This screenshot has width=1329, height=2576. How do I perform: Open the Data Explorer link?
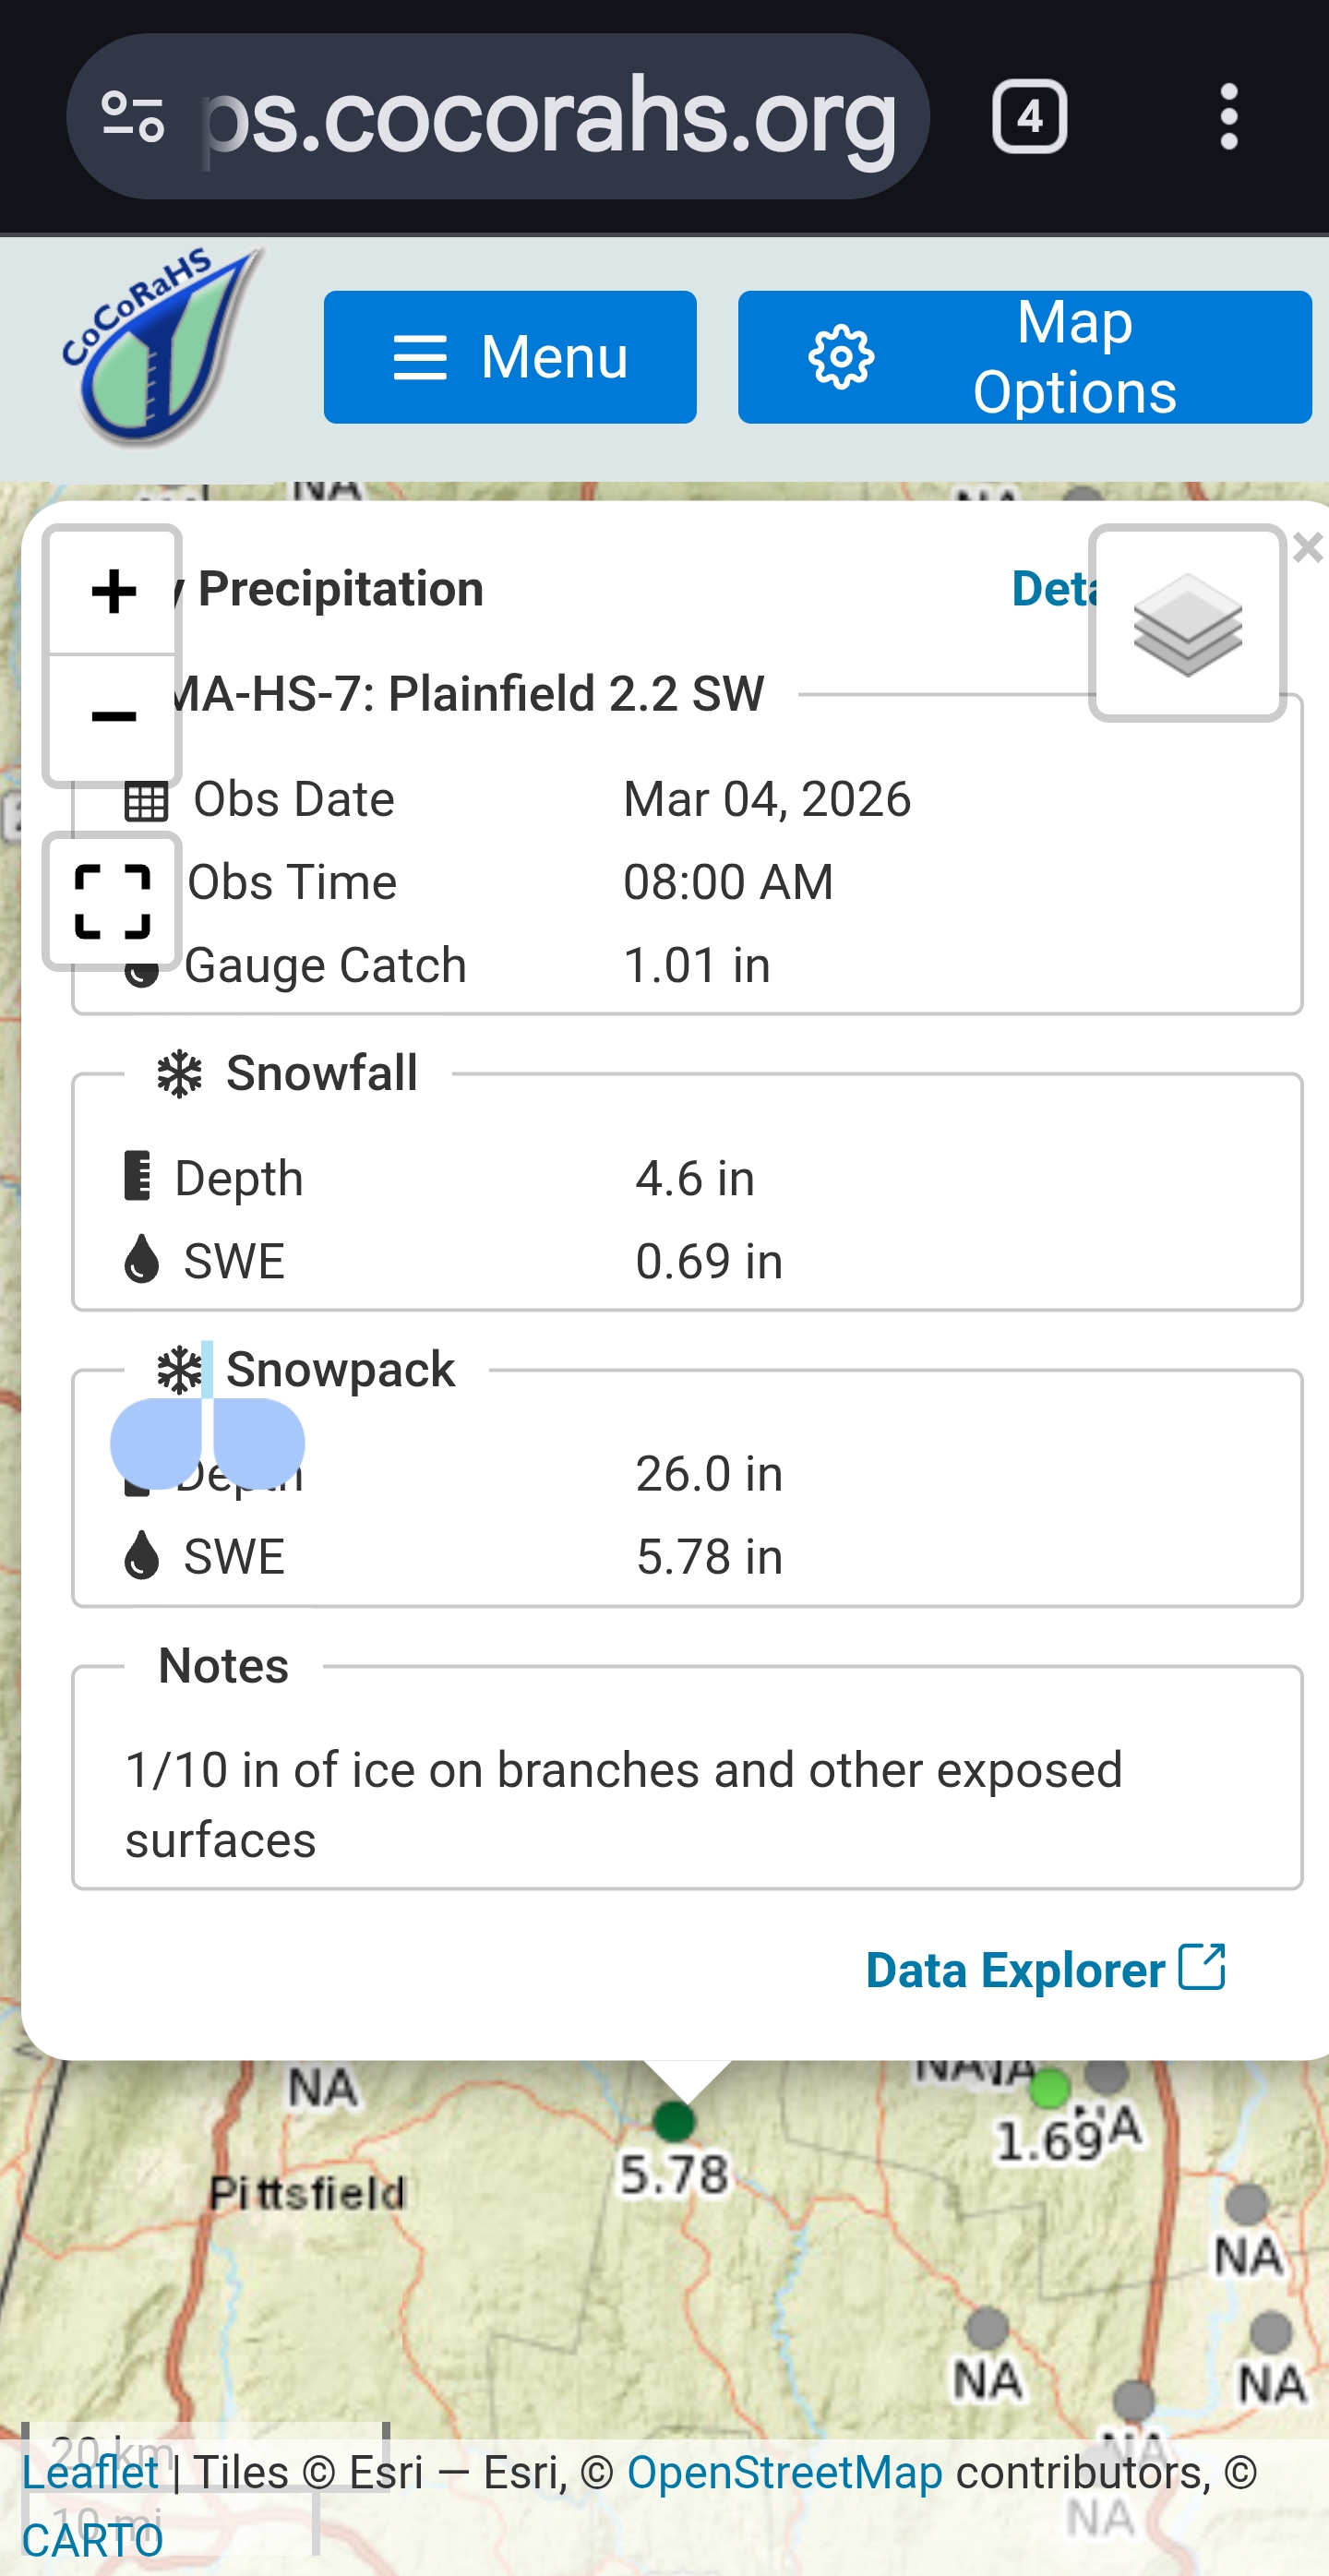click(x=1044, y=1969)
